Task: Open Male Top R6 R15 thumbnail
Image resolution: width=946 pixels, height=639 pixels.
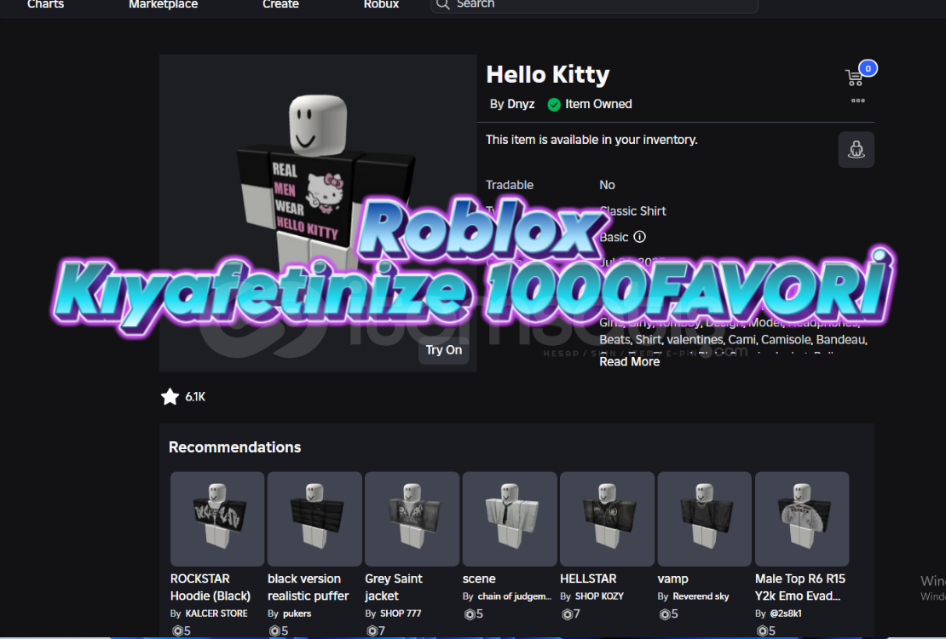Action: click(802, 519)
